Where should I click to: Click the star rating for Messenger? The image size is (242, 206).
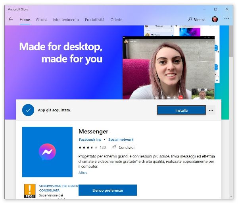88,148
